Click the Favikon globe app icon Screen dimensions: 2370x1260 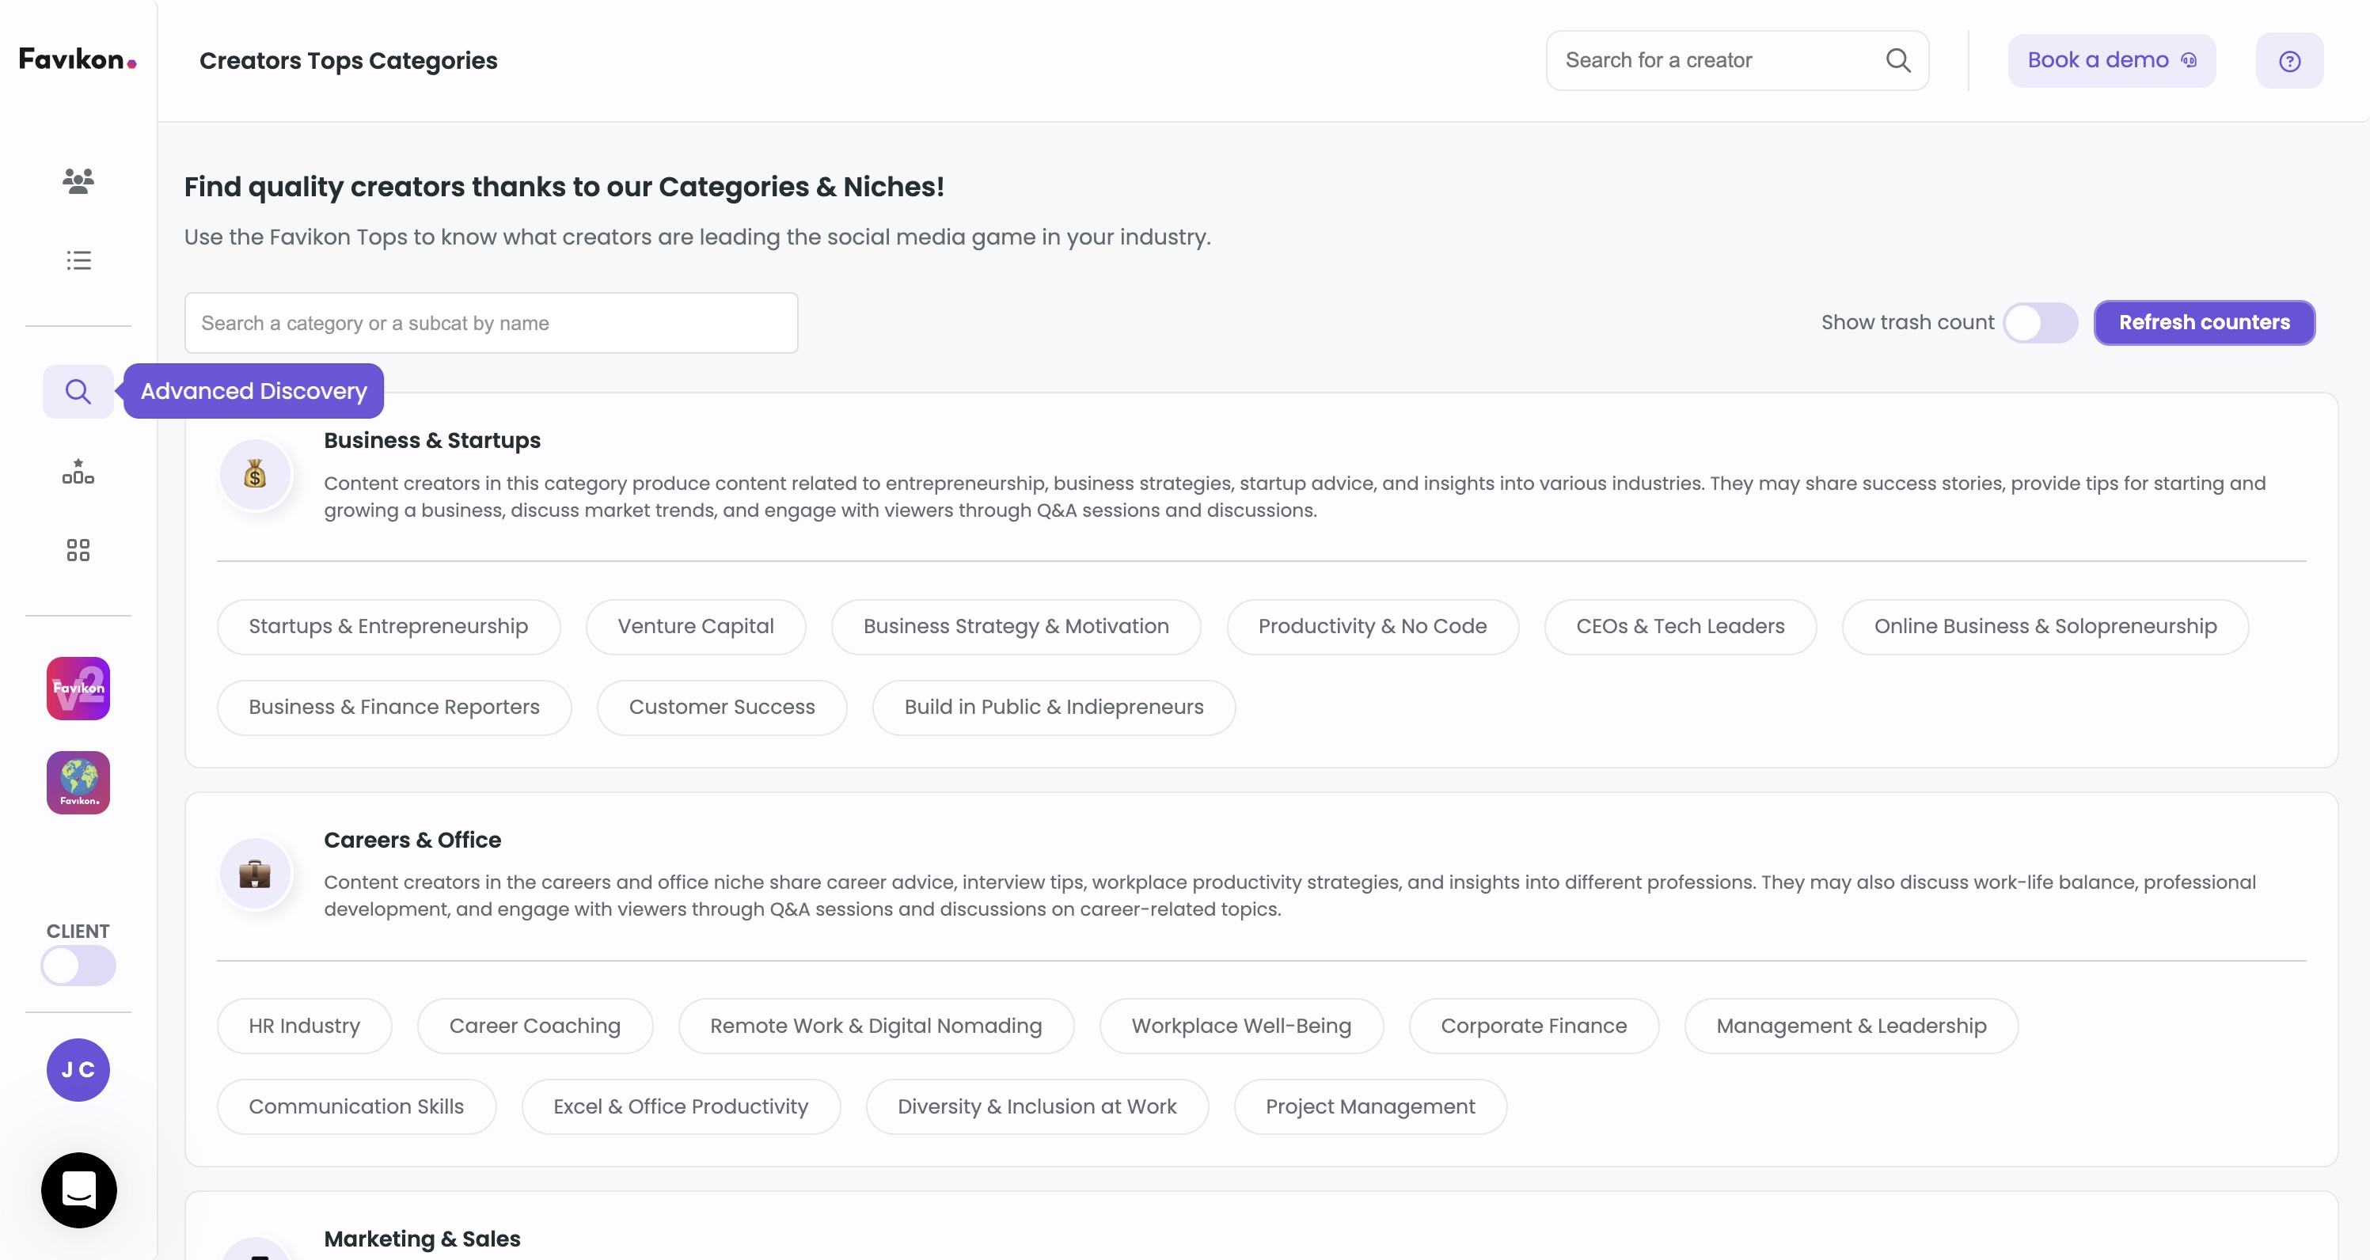coord(78,783)
